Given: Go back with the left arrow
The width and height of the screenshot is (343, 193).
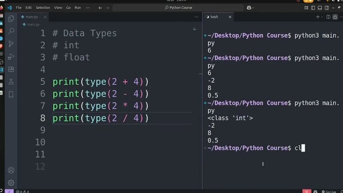Looking at the screenshot, I should [100, 8].
